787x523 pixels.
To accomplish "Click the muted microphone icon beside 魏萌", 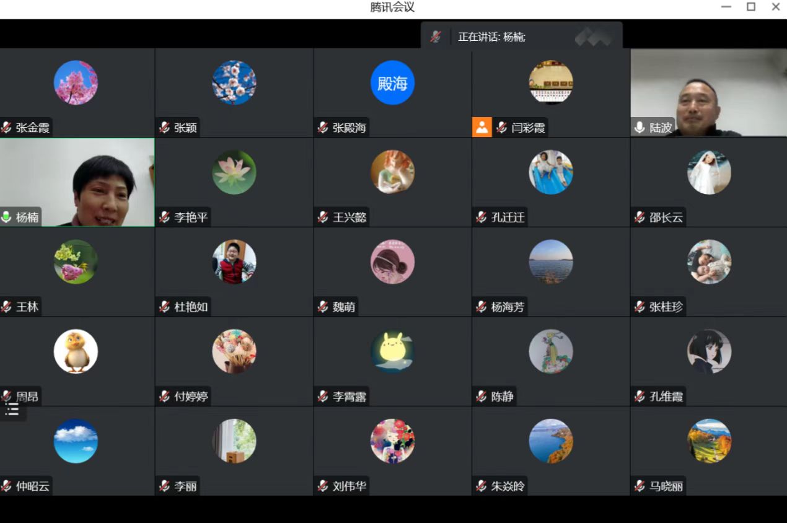I will (323, 307).
